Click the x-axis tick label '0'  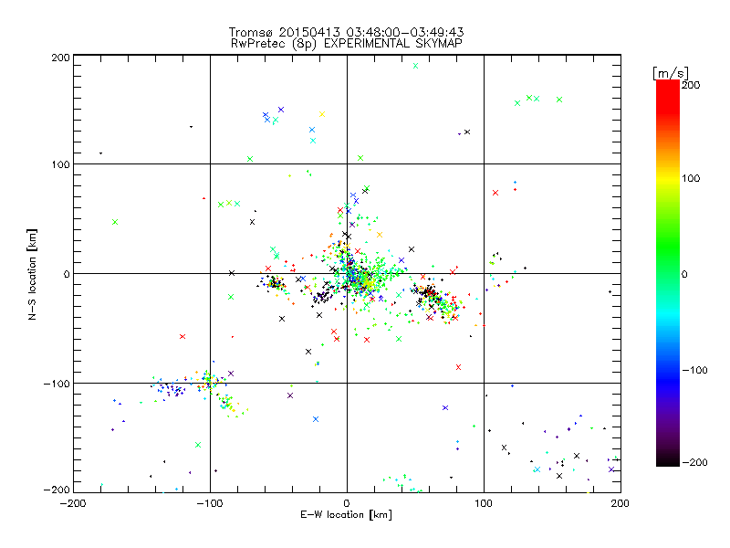coord(347,503)
